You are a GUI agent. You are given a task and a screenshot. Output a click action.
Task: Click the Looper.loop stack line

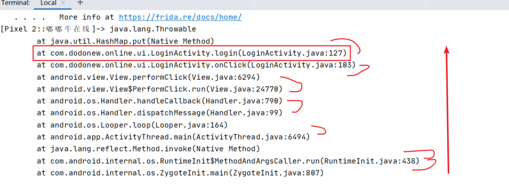[x=132, y=125]
